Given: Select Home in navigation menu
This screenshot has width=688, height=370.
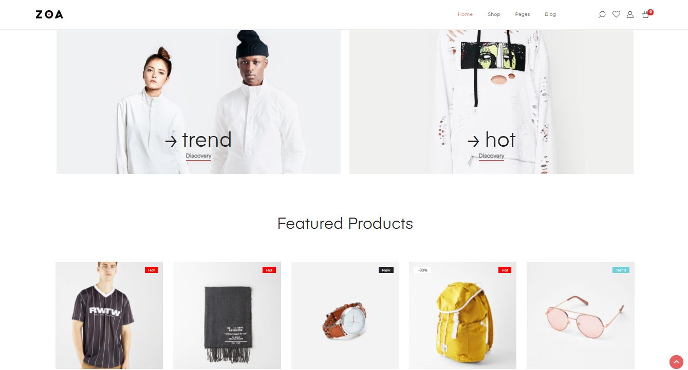Looking at the screenshot, I should (465, 14).
